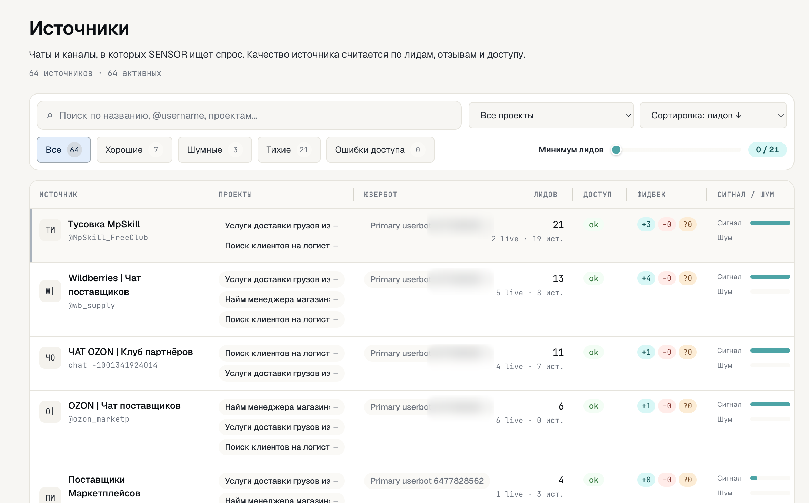Click the @ozon_marketp username

(99, 419)
